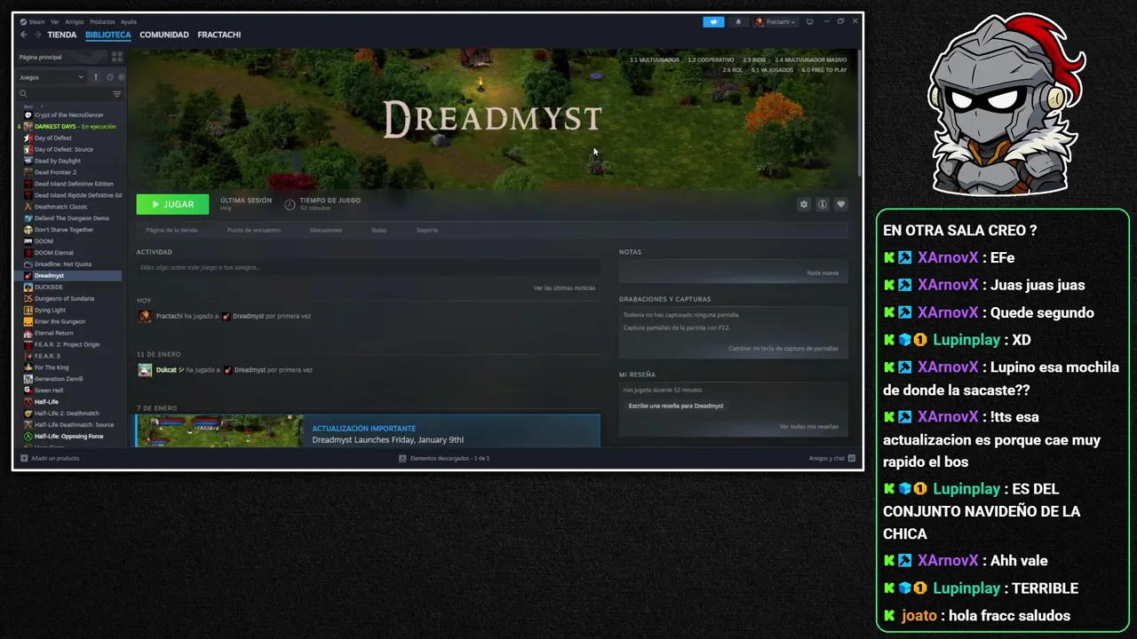The image size is (1137, 639).
Task: Select Enter the Gungeon in the list
Action: click(60, 321)
